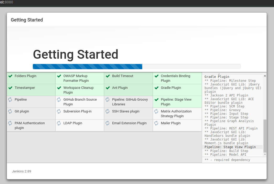
Task: Click the Timestamper label
Action: pos(25,88)
